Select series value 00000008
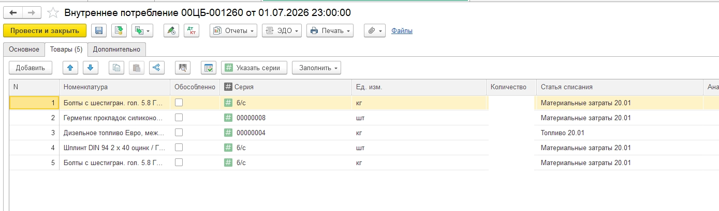 (x=251, y=118)
